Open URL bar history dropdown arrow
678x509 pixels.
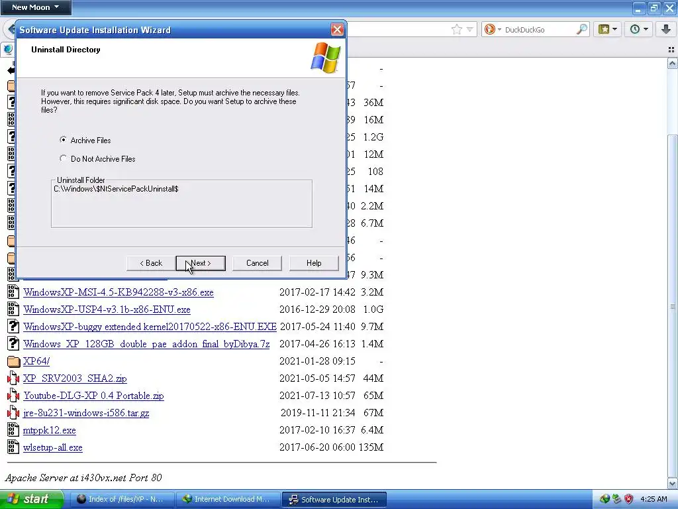(x=470, y=29)
